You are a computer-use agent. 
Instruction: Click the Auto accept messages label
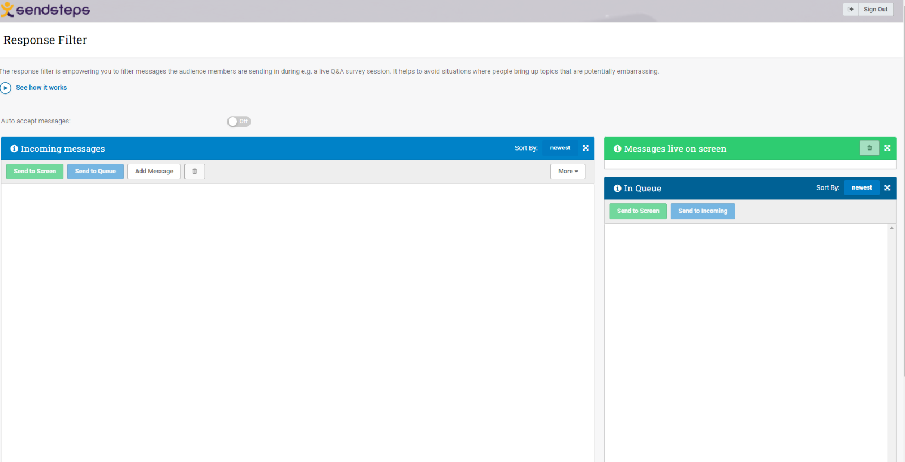(x=36, y=122)
